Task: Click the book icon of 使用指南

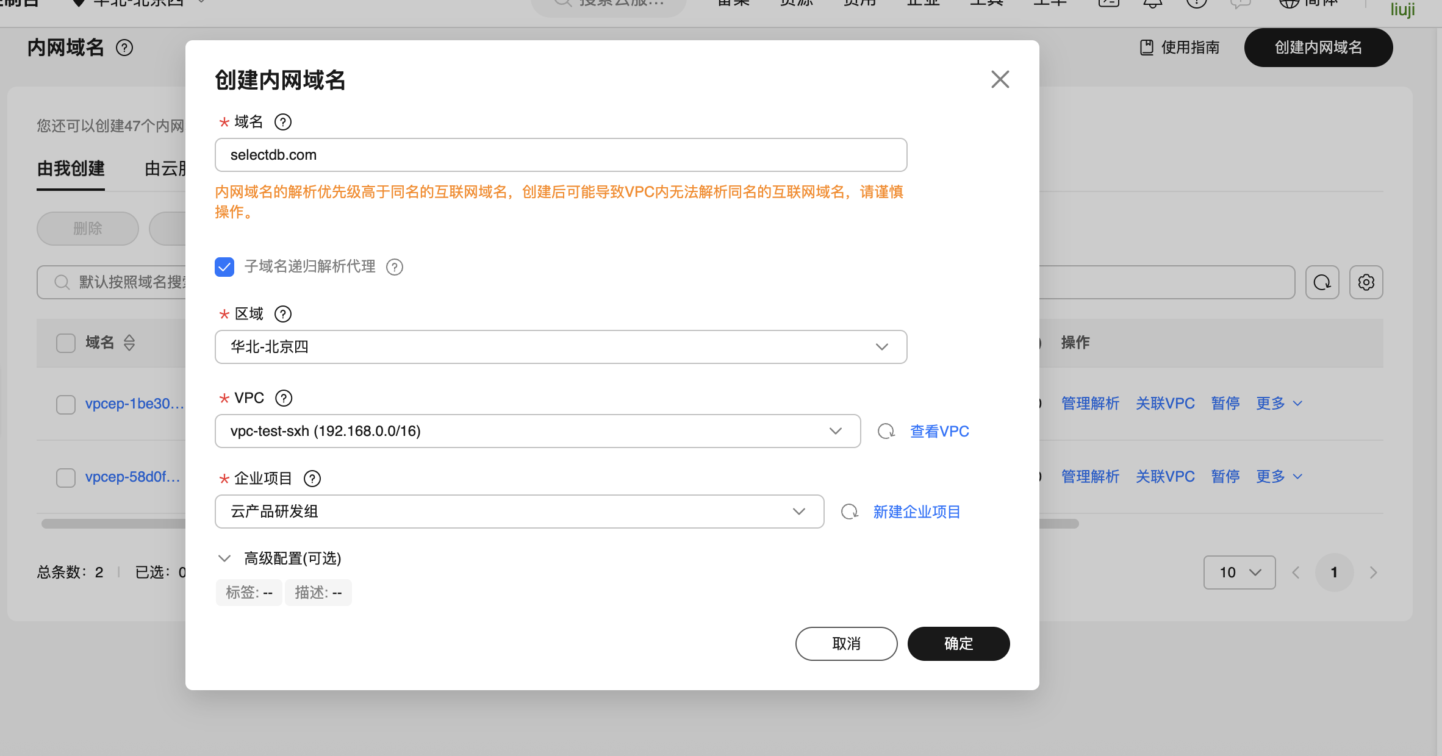Action: point(1147,48)
